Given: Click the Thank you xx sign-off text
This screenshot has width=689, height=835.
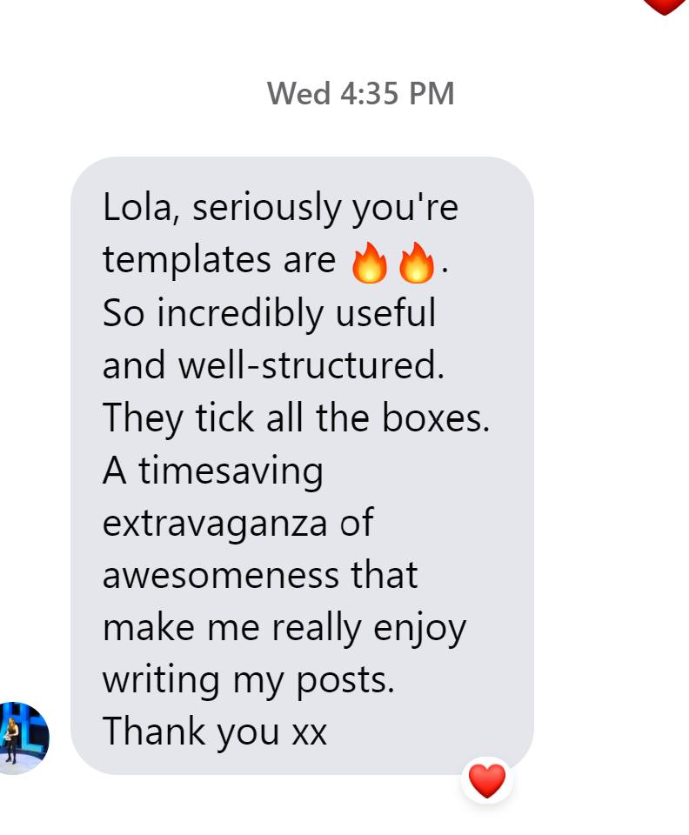Looking at the screenshot, I should [x=215, y=732].
